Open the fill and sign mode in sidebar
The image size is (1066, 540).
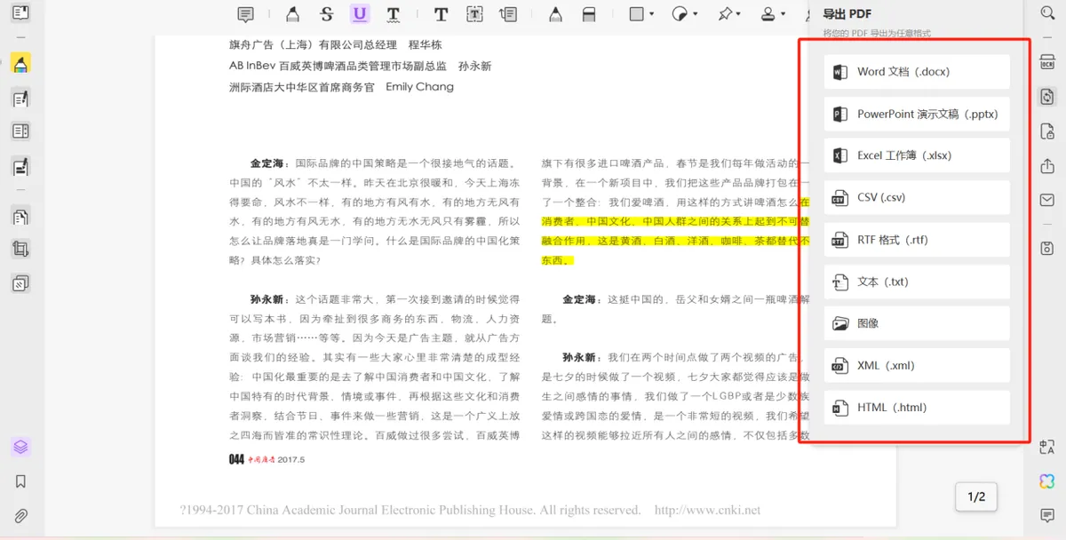click(20, 165)
